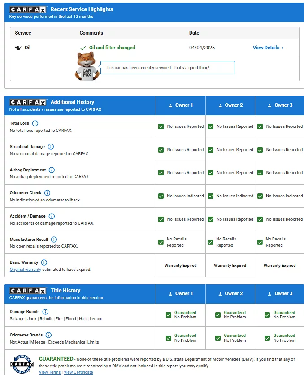
Task: Click the Accident / Damage info icon
Action: pos(52,216)
